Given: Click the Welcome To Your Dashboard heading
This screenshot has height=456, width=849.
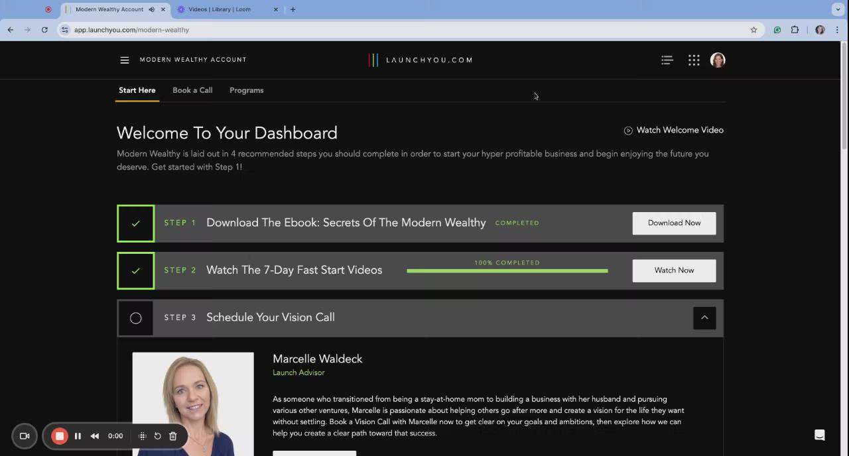Looking at the screenshot, I should point(227,133).
